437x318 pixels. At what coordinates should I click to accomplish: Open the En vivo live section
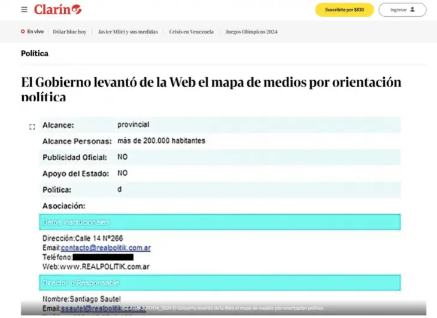(x=32, y=32)
